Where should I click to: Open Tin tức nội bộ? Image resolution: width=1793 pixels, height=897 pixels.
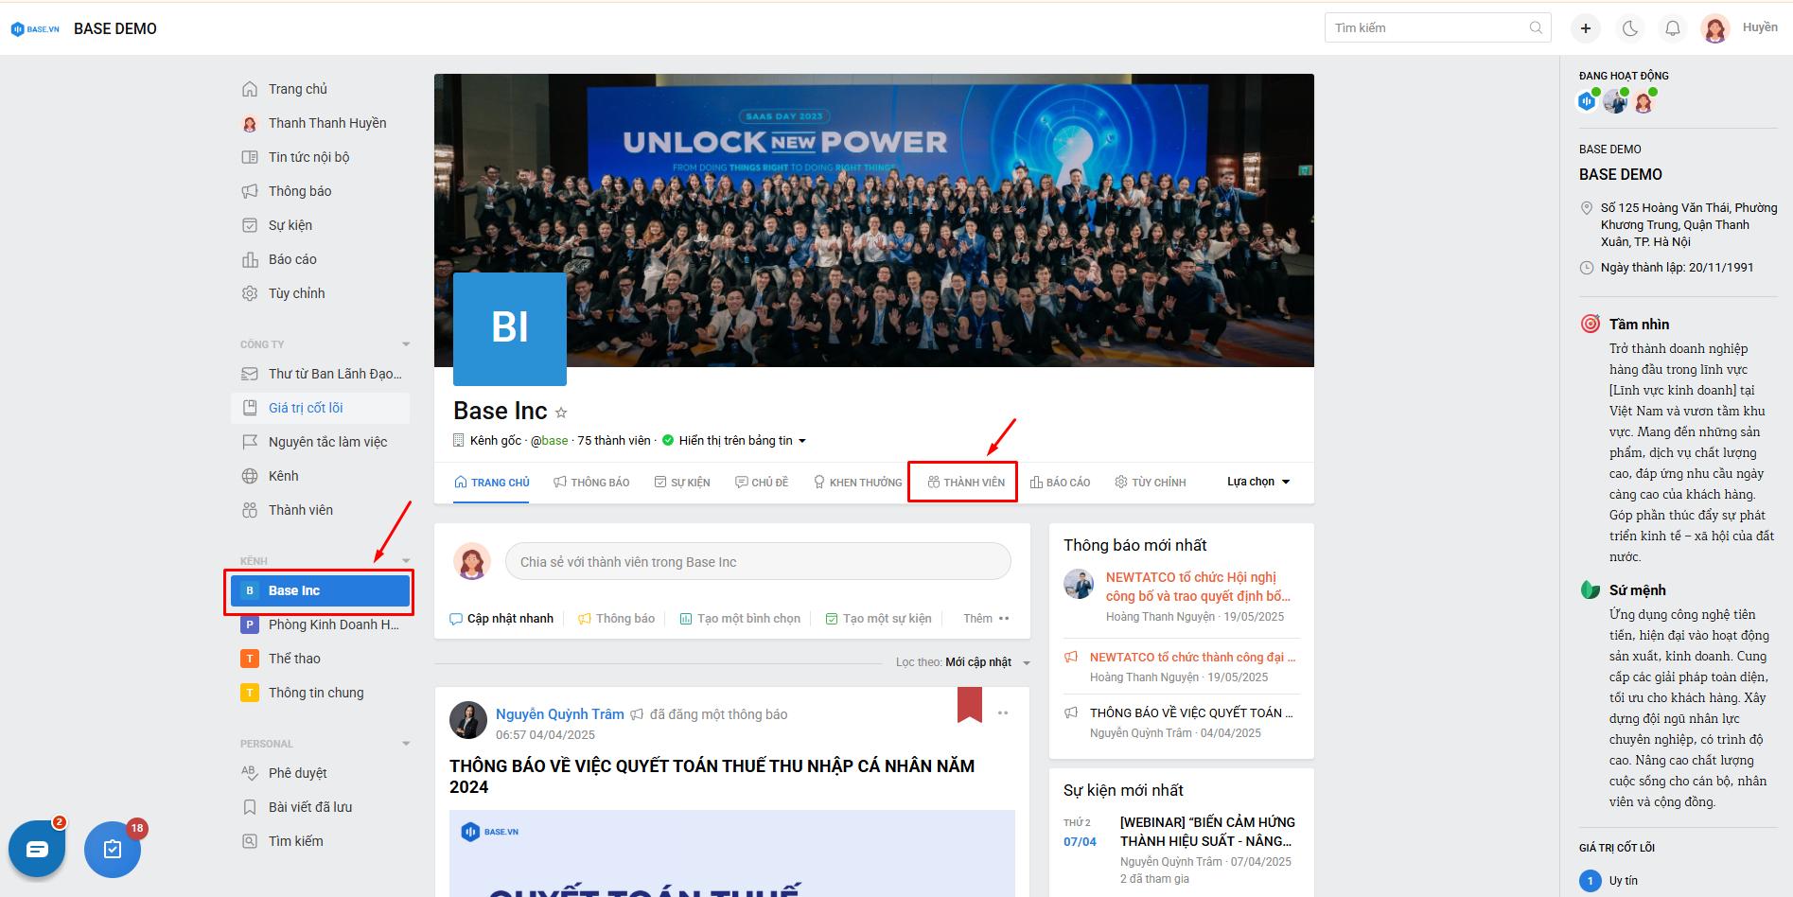(x=308, y=157)
